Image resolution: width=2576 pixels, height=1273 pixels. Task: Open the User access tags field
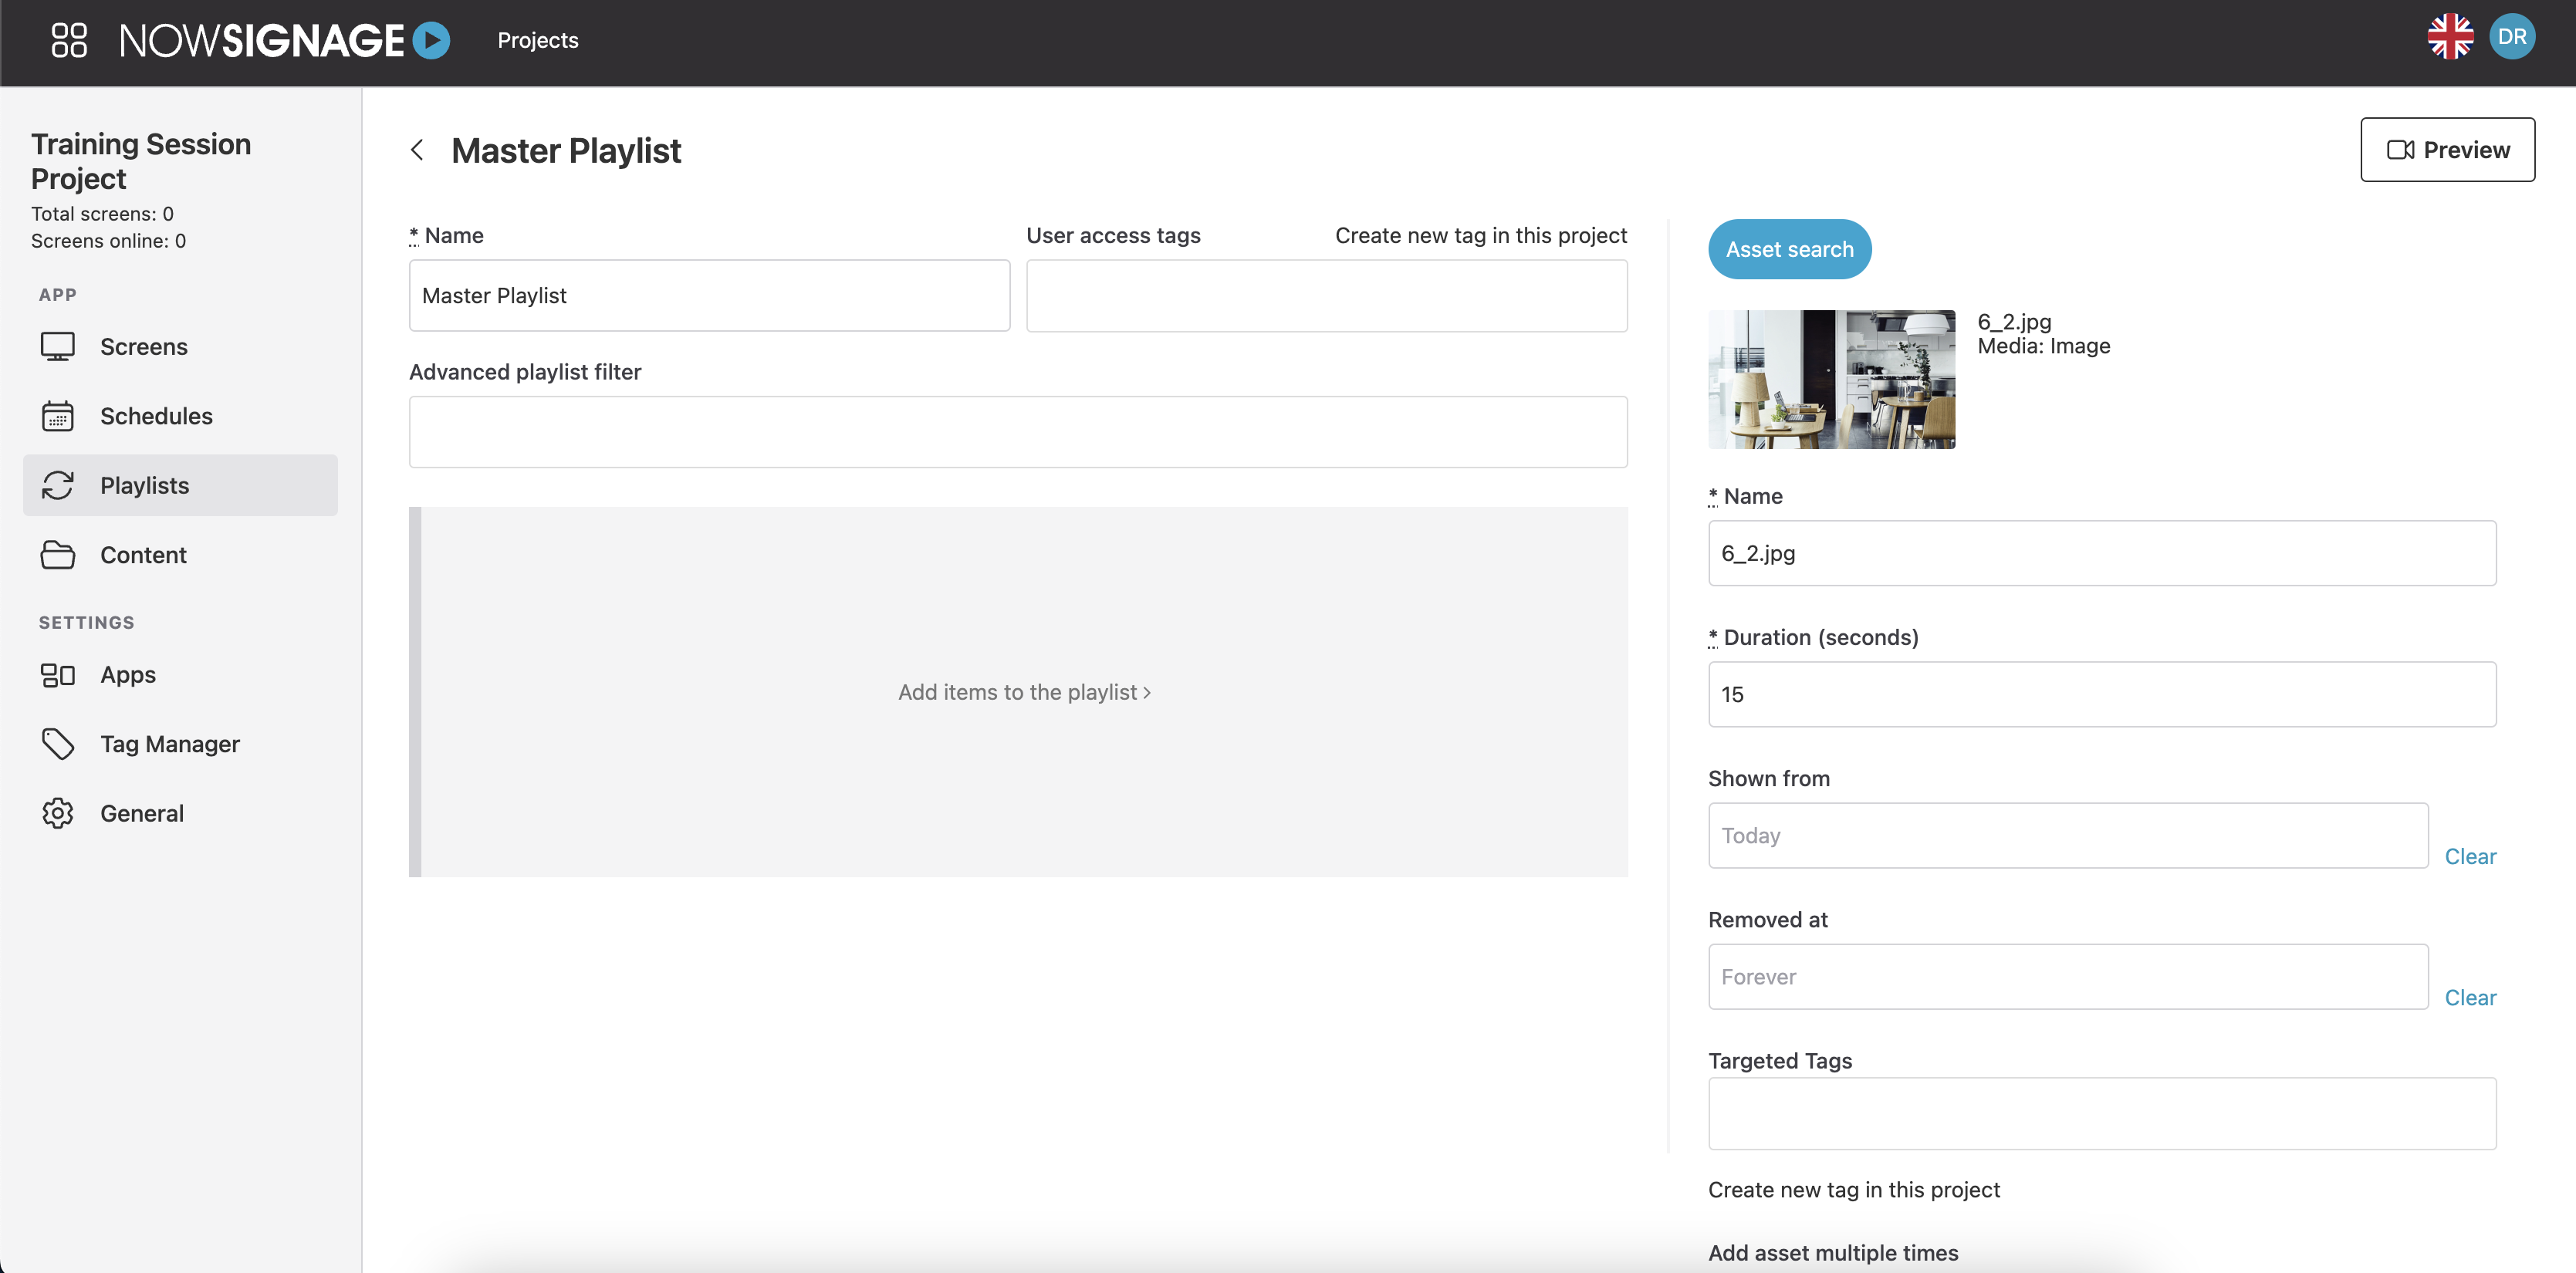click(x=1326, y=296)
